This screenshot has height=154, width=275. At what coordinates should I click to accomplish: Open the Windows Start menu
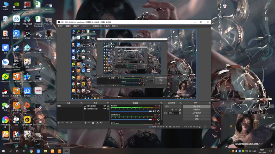pos(3,151)
